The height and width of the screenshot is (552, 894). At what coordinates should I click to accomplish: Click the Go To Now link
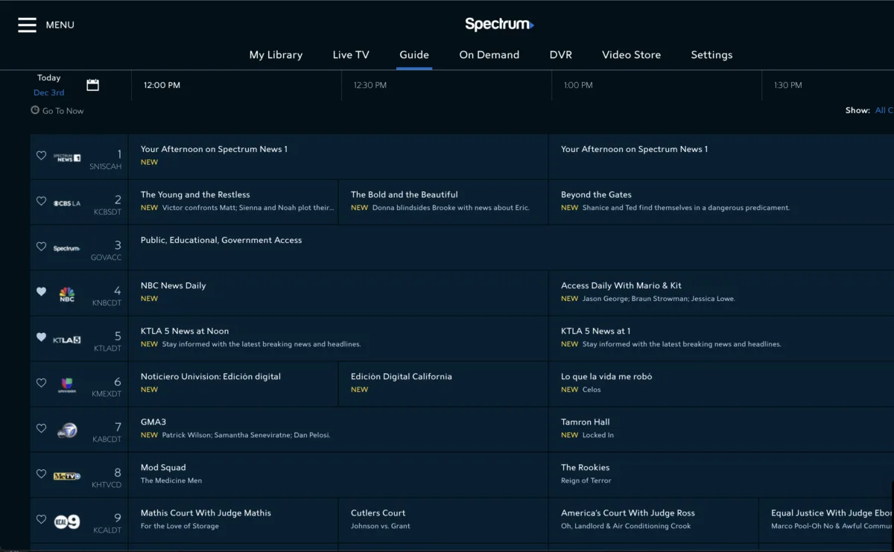pyautogui.click(x=58, y=111)
